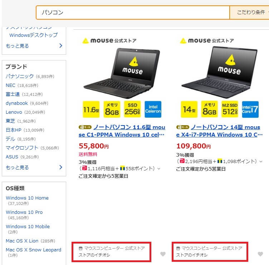The width and height of the screenshot is (269, 265).
Task: Filter by NEC brand
Action: (x=10, y=85)
